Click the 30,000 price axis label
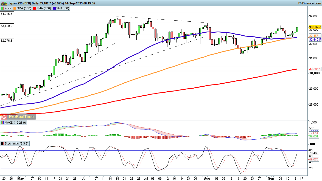This screenshot has width=322, height=181. click(x=314, y=73)
